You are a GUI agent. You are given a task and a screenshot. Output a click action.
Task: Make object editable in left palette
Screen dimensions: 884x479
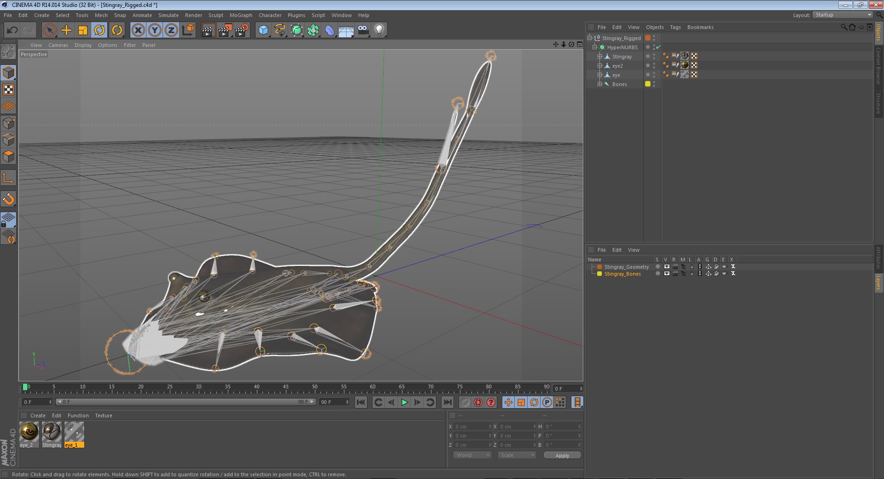[8, 52]
